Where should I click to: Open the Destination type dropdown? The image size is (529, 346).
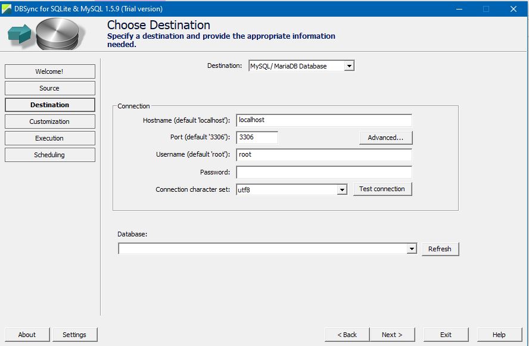(x=350, y=66)
